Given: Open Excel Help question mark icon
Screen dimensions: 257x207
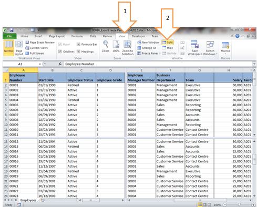Looking at the screenshot, I should tap(237, 36).
